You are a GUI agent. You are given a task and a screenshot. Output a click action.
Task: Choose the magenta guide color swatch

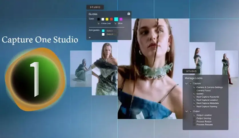121,19
